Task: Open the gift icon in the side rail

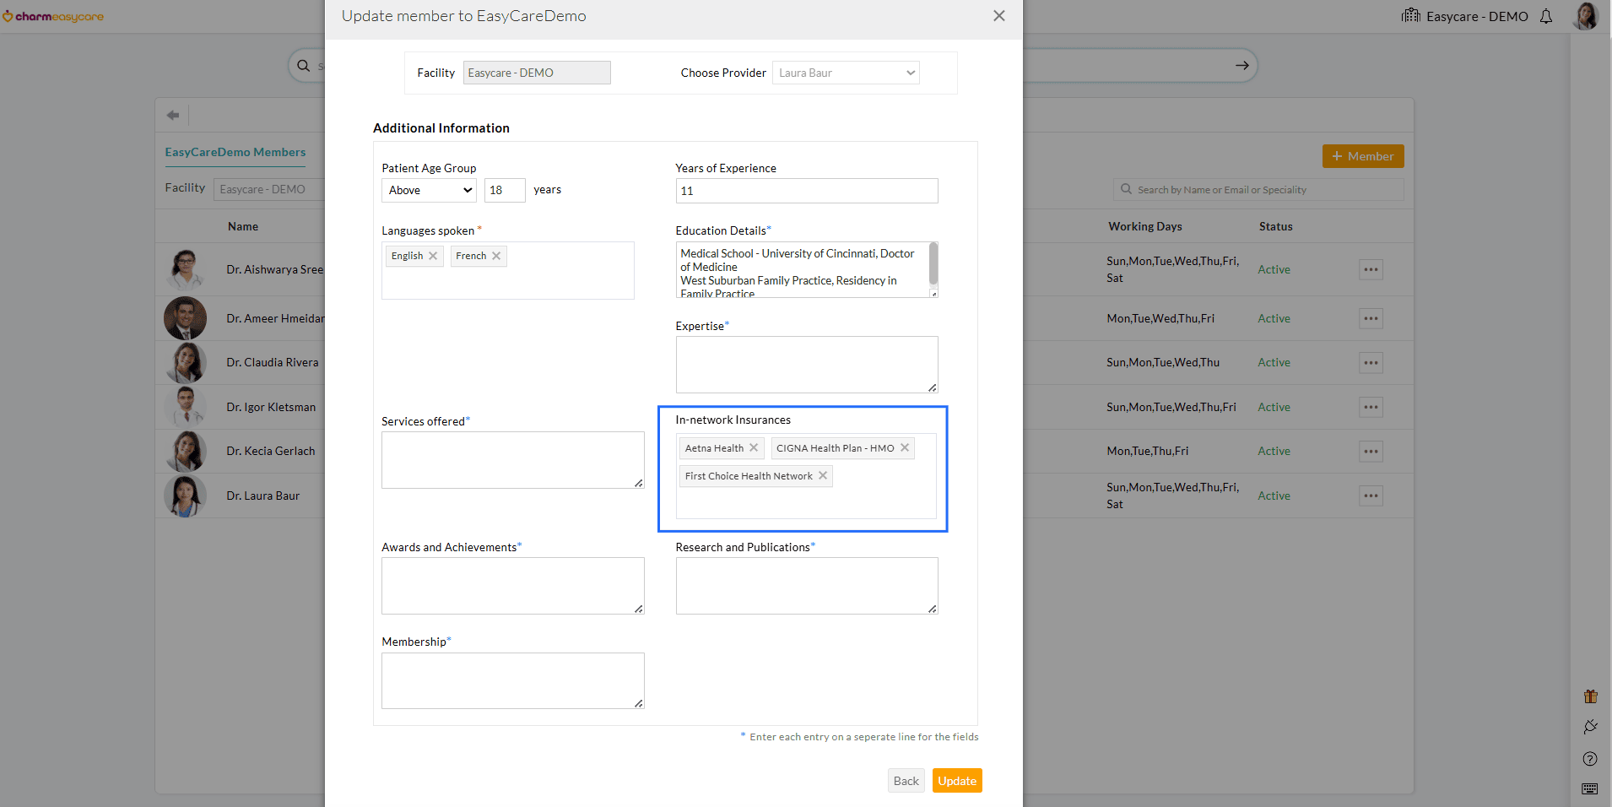Action: [1590, 696]
